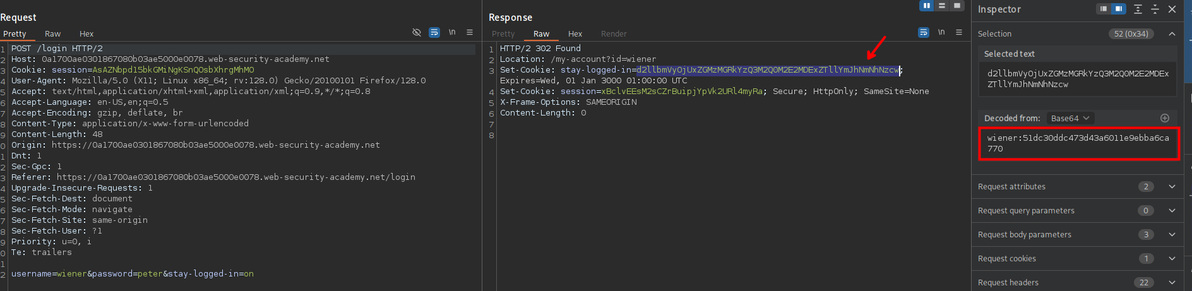The width and height of the screenshot is (1192, 291).
Task: Collapse the Selection section
Action: tap(1172, 34)
